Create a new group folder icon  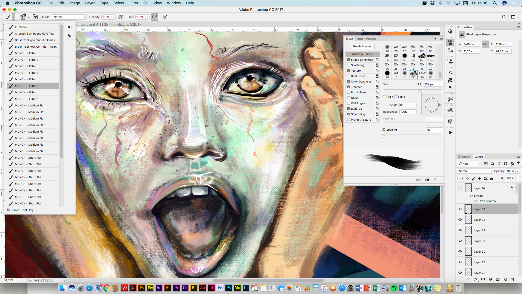[x=498, y=279]
